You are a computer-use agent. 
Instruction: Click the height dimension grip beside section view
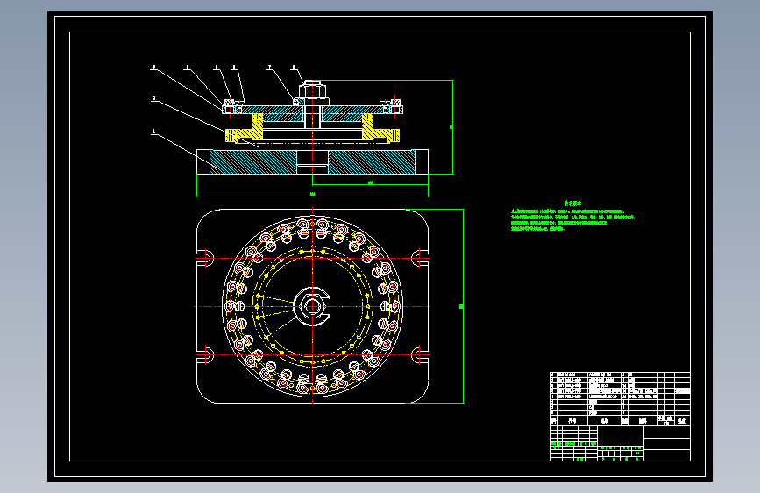click(x=451, y=127)
